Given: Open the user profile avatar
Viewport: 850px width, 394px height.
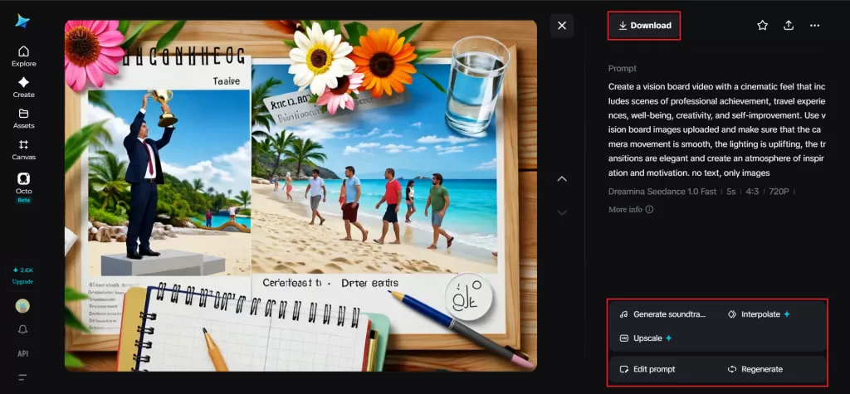Looking at the screenshot, I should (22, 306).
